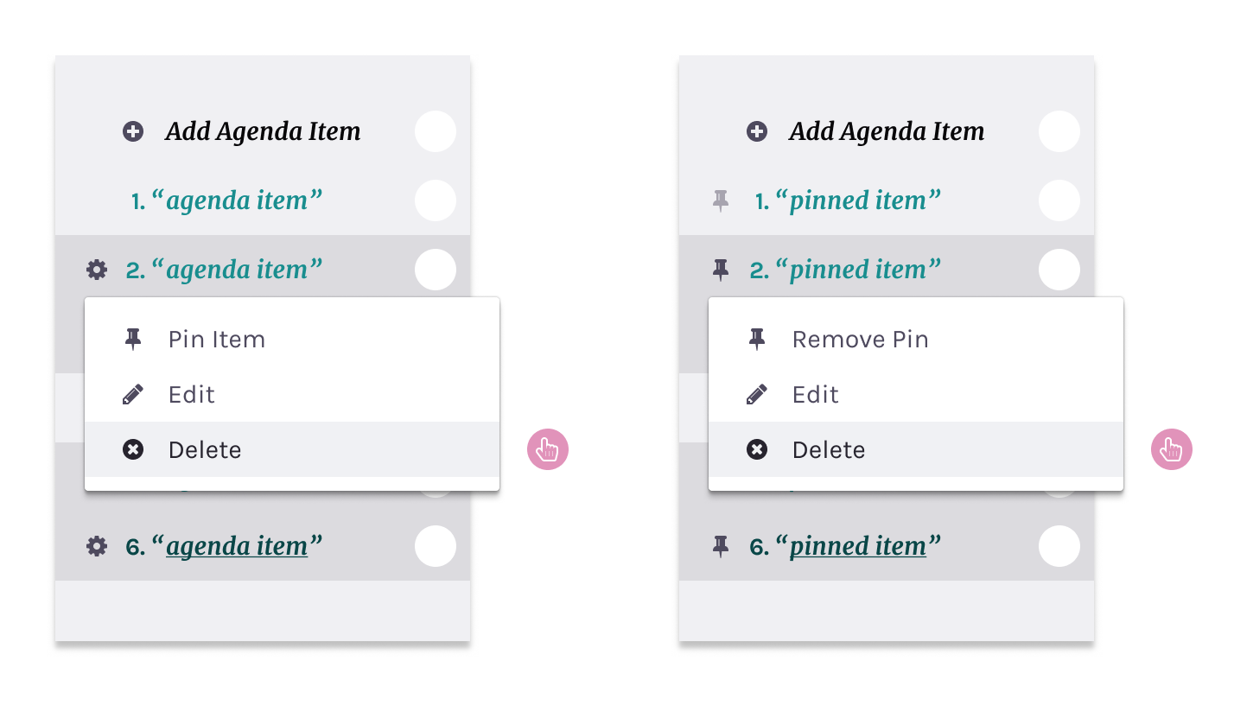
Task: Click Delete in the pinned item menu
Action: 829,450
